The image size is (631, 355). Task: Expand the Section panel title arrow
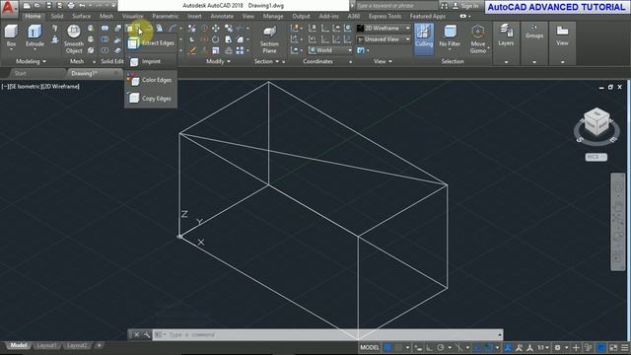pos(277,61)
